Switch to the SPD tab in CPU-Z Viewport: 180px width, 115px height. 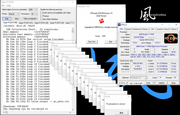[x=152, y=29]
